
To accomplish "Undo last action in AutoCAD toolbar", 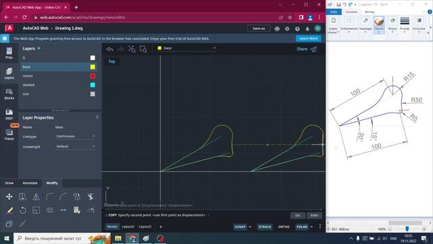I will pos(110,49).
